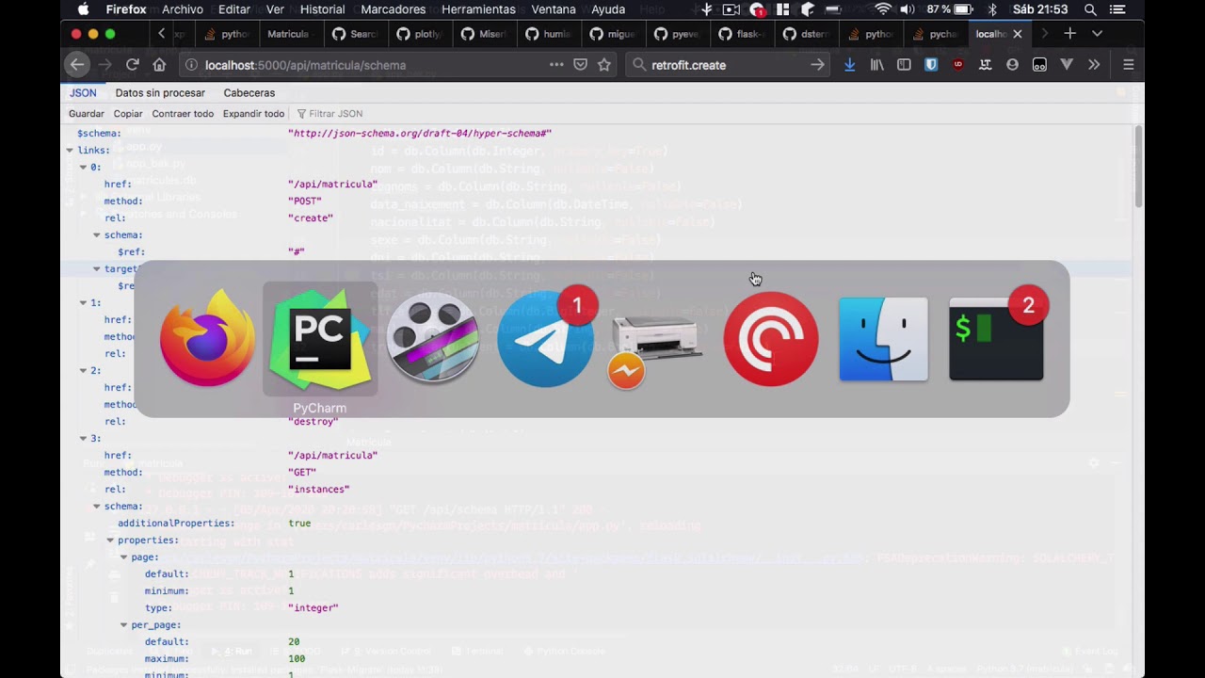
Task: Expand links item 1
Action: click(83, 303)
